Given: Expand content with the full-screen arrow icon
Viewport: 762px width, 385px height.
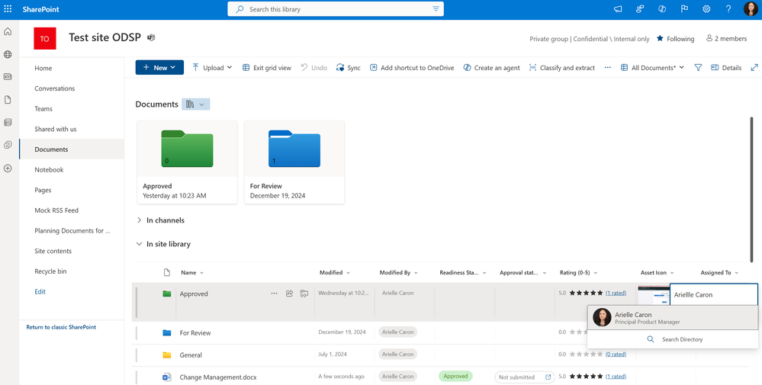Looking at the screenshot, I should pos(754,68).
